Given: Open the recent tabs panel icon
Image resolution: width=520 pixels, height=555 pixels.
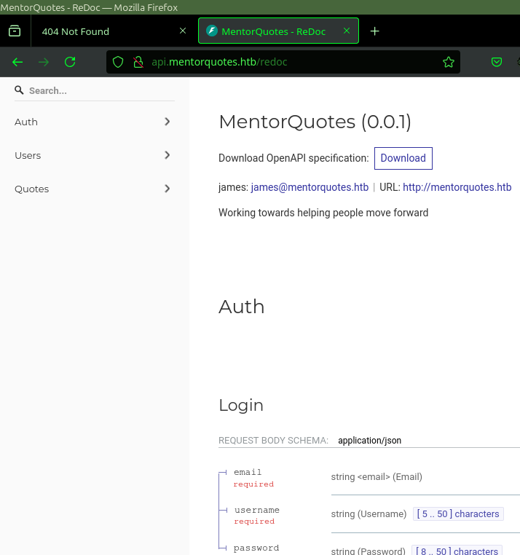Looking at the screenshot, I should pos(15,31).
